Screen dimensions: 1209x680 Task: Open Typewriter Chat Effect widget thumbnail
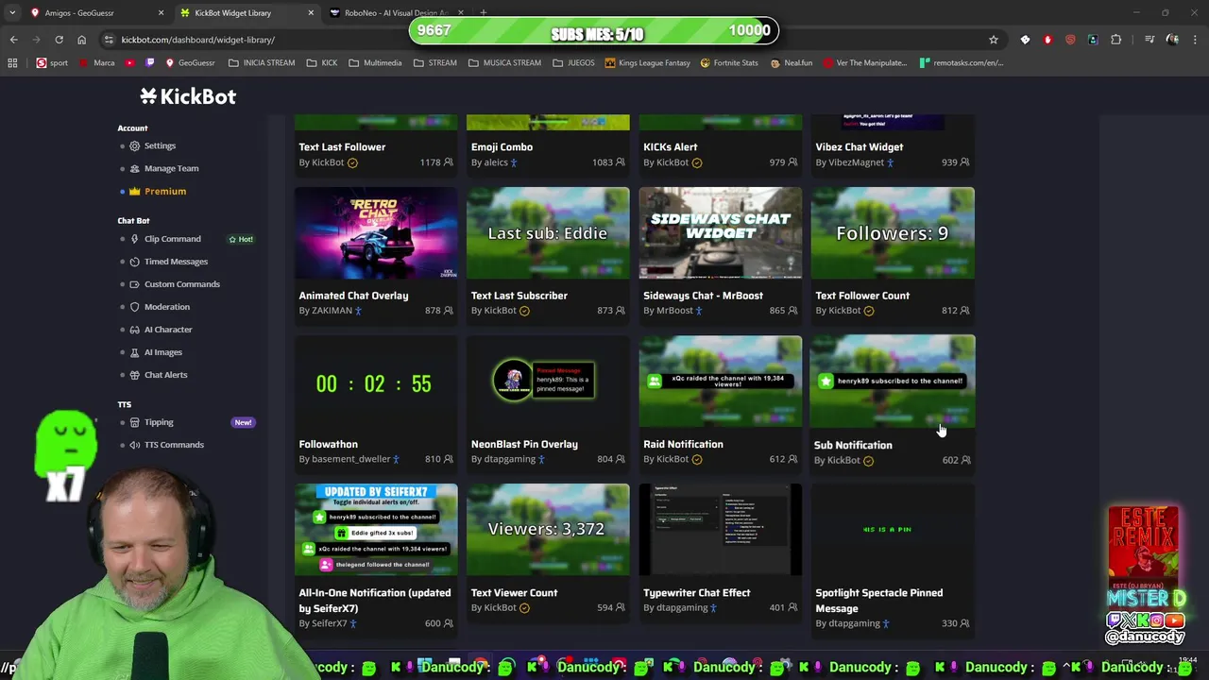click(x=721, y=530)
